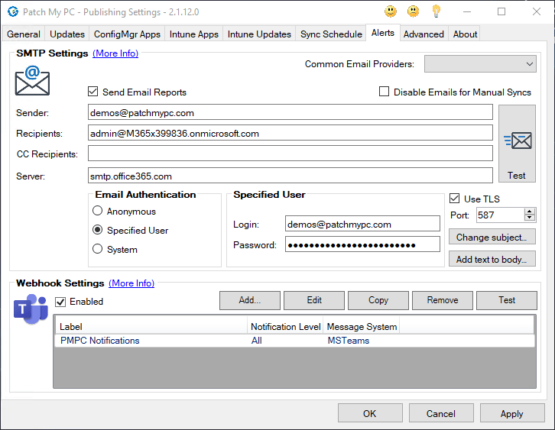Click the Label column header
Viewport: 555px width, 430px height.
151,326
